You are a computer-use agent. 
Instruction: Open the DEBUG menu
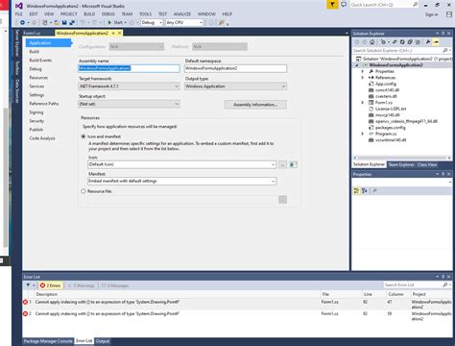pos(108,14)
